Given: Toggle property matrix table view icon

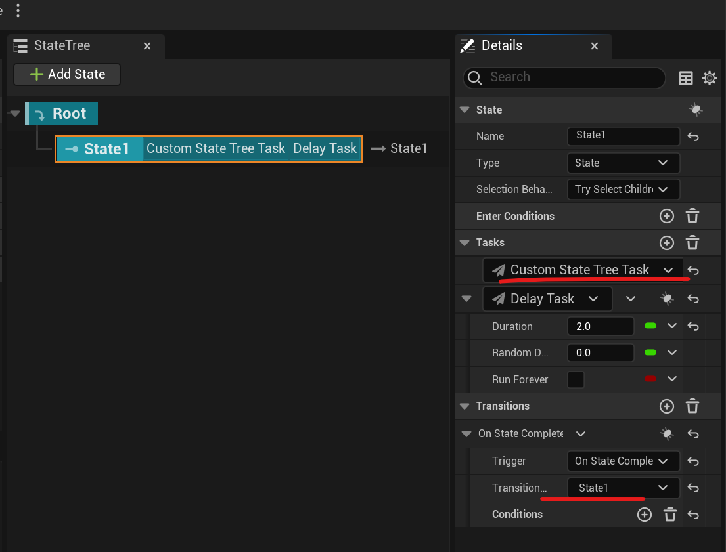Looking at the screenshot, I should pos(685,78).
